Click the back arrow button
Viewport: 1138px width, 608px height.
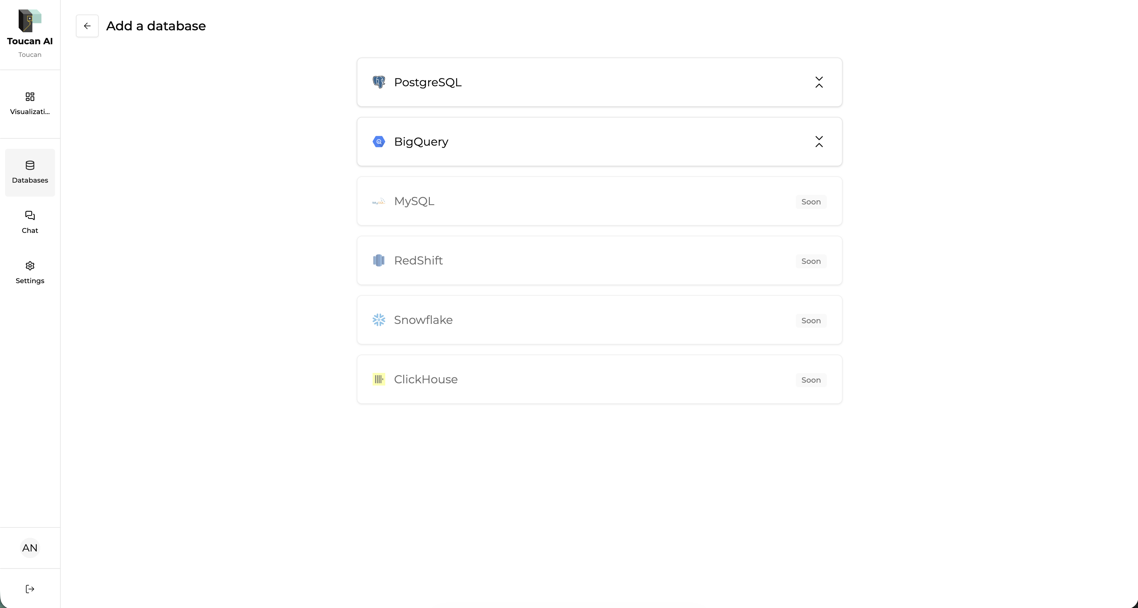(x=87, y=26)
